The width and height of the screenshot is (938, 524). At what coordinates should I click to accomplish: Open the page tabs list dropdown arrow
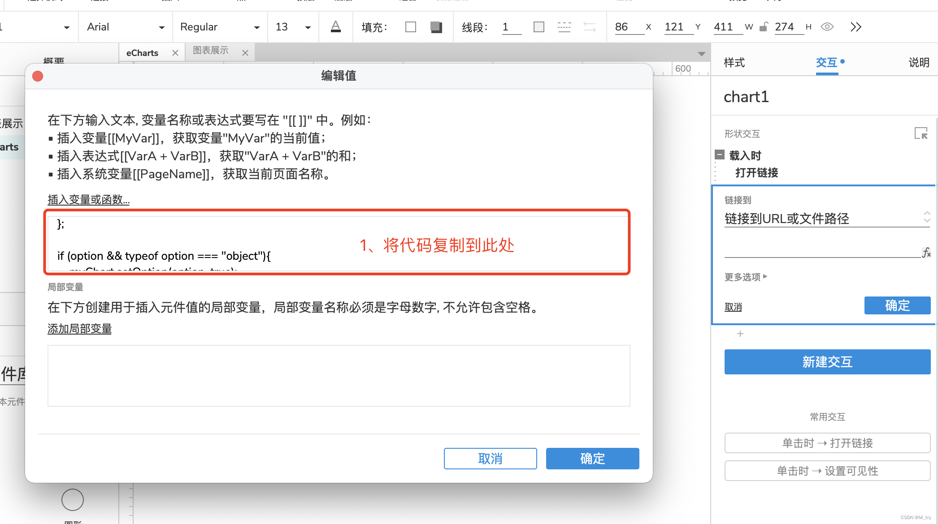[x=702, y=54]
